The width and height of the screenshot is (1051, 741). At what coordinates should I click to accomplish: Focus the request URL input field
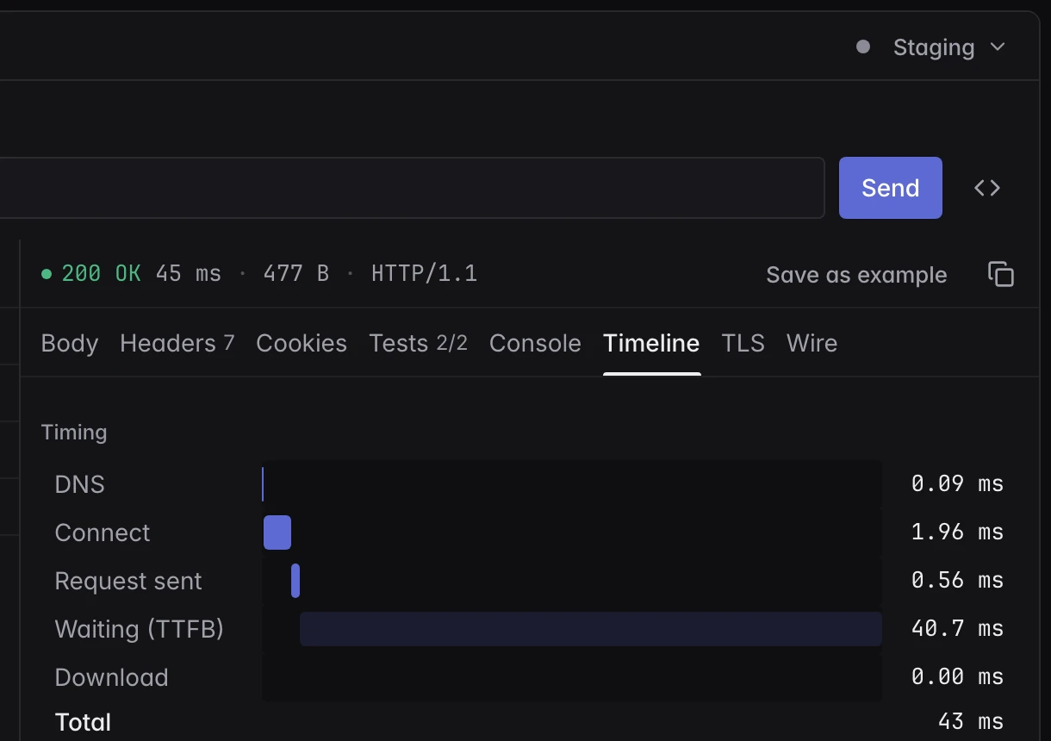click(413, 188)
